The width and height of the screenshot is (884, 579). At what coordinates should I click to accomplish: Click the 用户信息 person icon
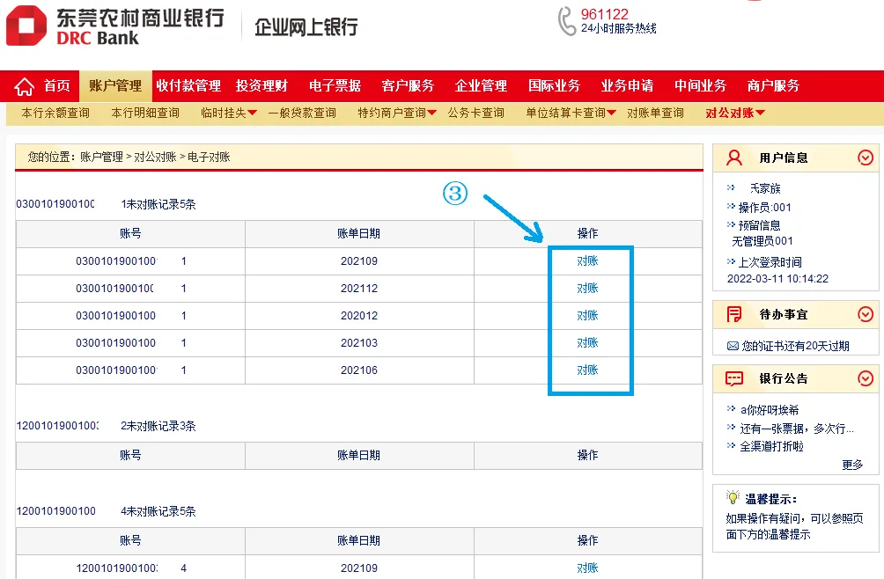click(734, 158)
